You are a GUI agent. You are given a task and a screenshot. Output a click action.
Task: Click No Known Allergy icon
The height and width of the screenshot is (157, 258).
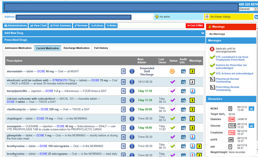point(207,16)
